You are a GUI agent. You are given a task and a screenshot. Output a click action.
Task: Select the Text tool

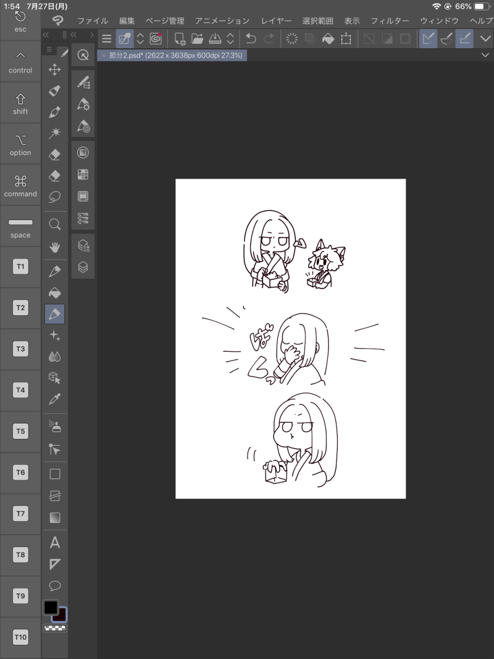(x=54, y=543)
